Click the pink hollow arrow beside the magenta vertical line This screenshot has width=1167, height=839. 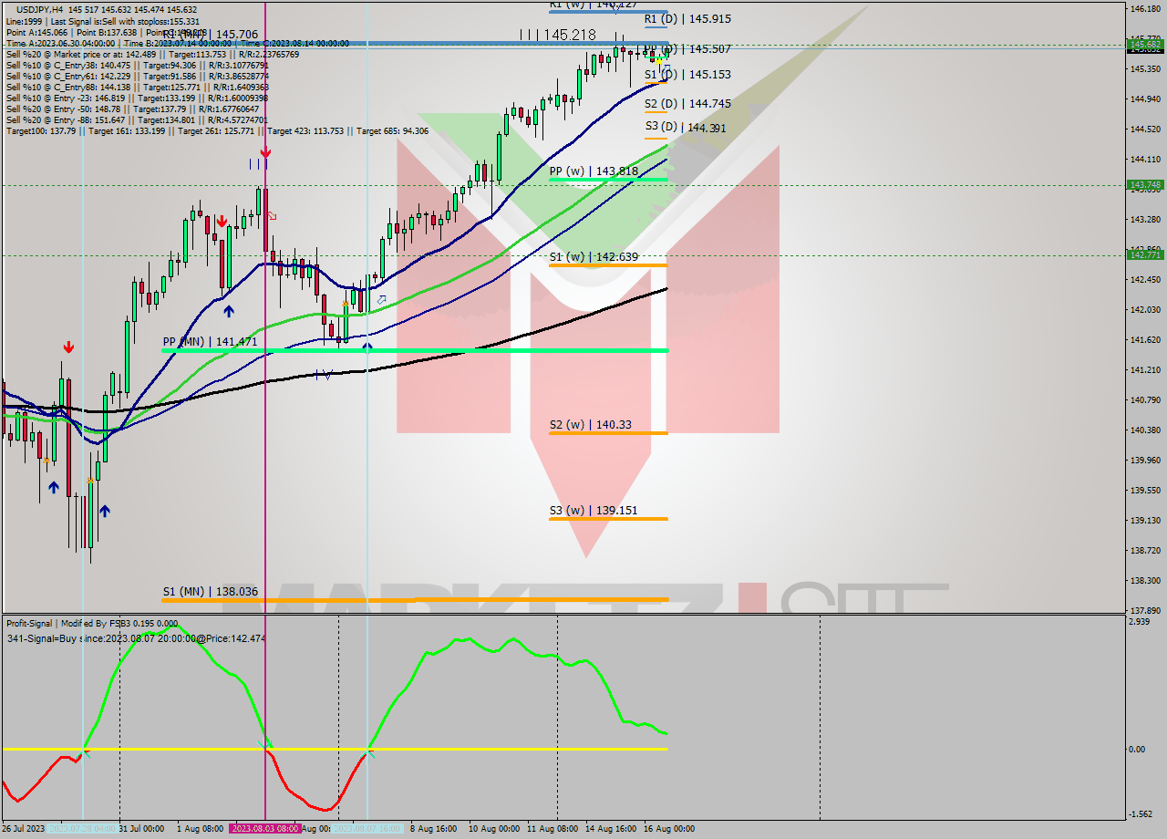[x=270, y=215]
